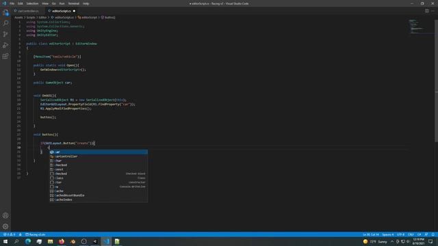The image size is (438, 246).
Task: Select the editorScript.cs tab
Action: coord(61,11)
